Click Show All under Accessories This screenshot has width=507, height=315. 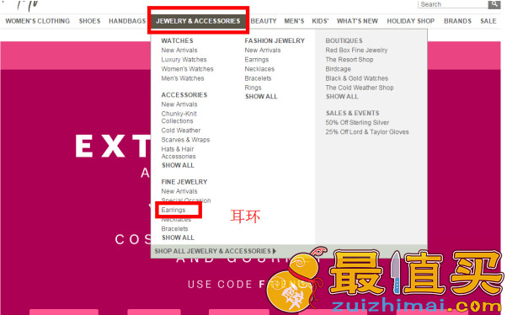point(178,165)
